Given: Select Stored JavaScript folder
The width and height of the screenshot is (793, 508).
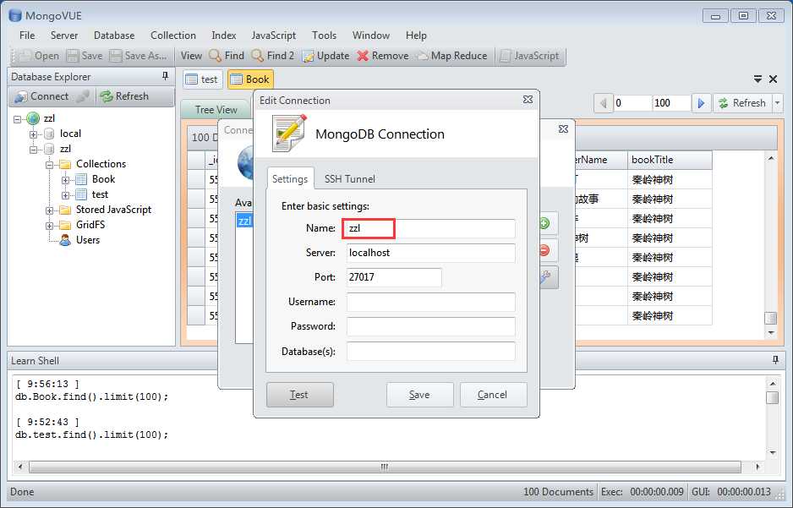Looking at the screenshot, I should tap(106, 210).
